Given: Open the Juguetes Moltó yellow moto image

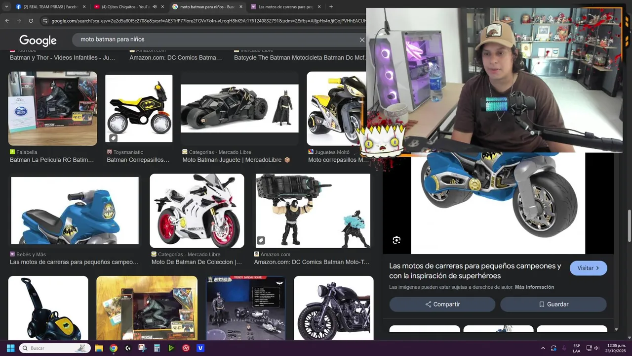Looking at the screenshot, I should tap(336, 109).
